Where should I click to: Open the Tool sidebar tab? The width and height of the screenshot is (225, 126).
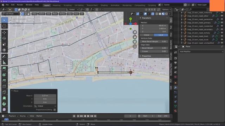[171, 27]
